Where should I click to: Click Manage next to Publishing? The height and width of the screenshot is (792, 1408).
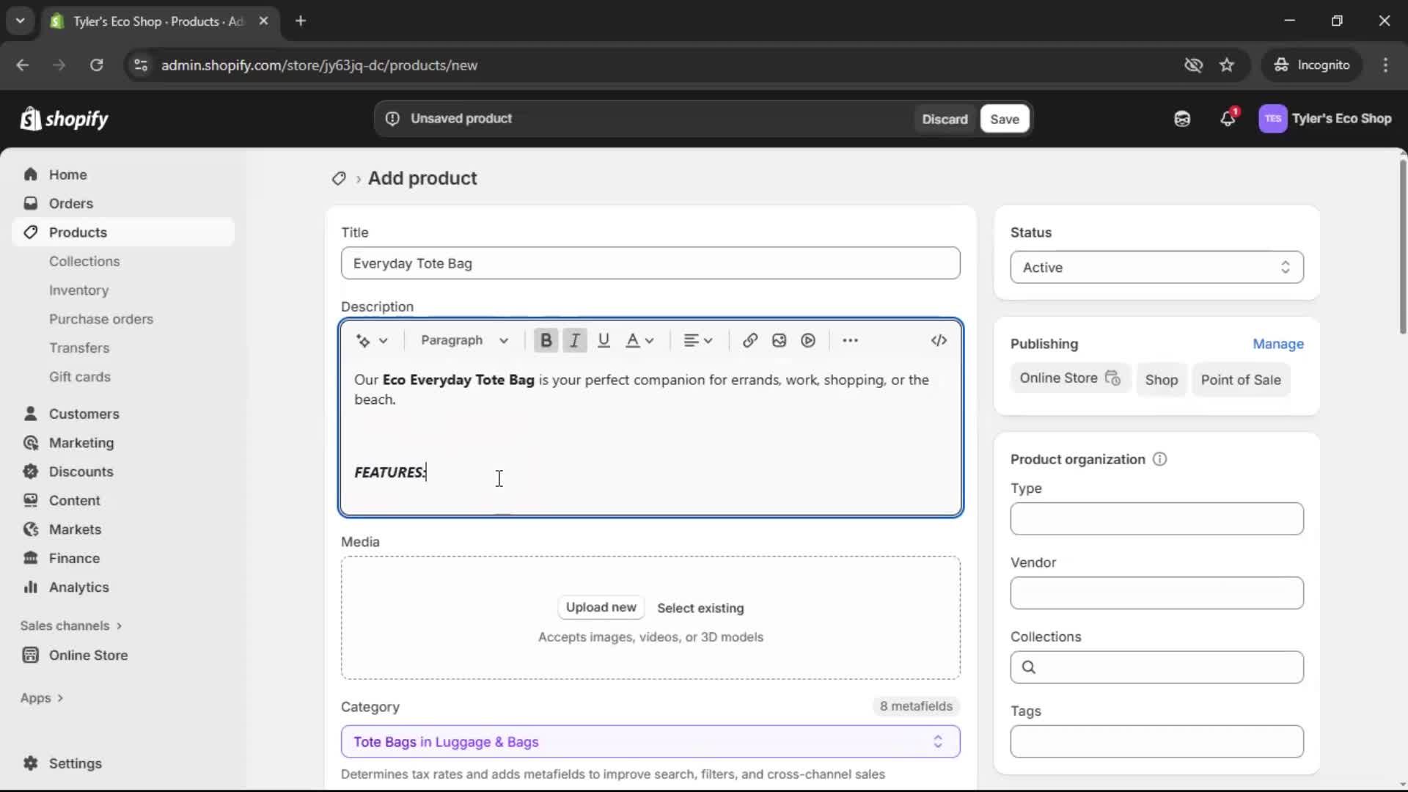coord(1278,344)
